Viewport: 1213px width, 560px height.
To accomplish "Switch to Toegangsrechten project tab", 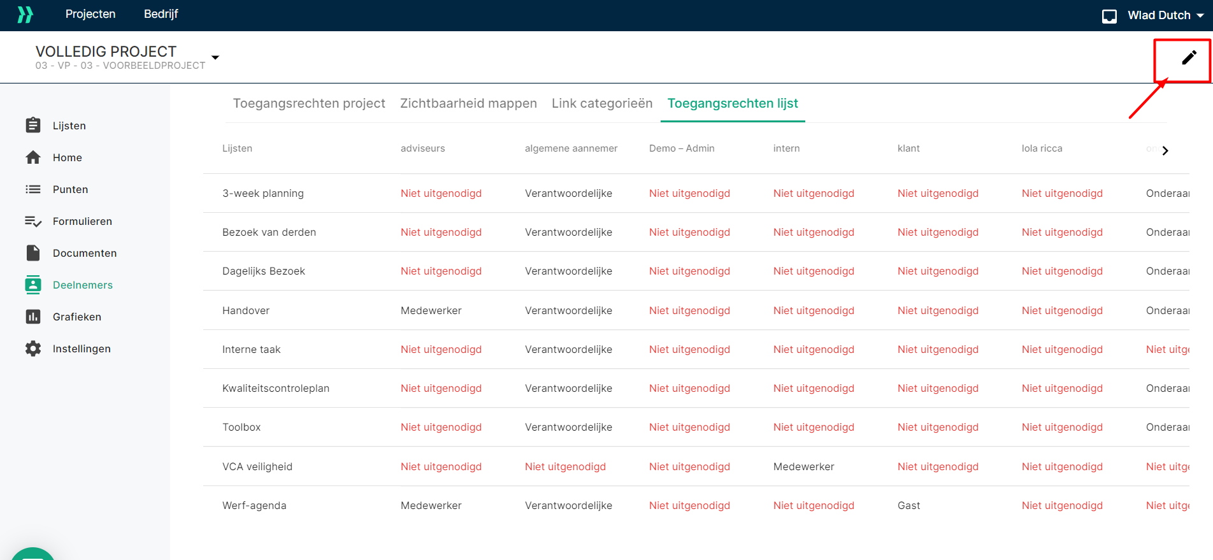I will (309, 103).
